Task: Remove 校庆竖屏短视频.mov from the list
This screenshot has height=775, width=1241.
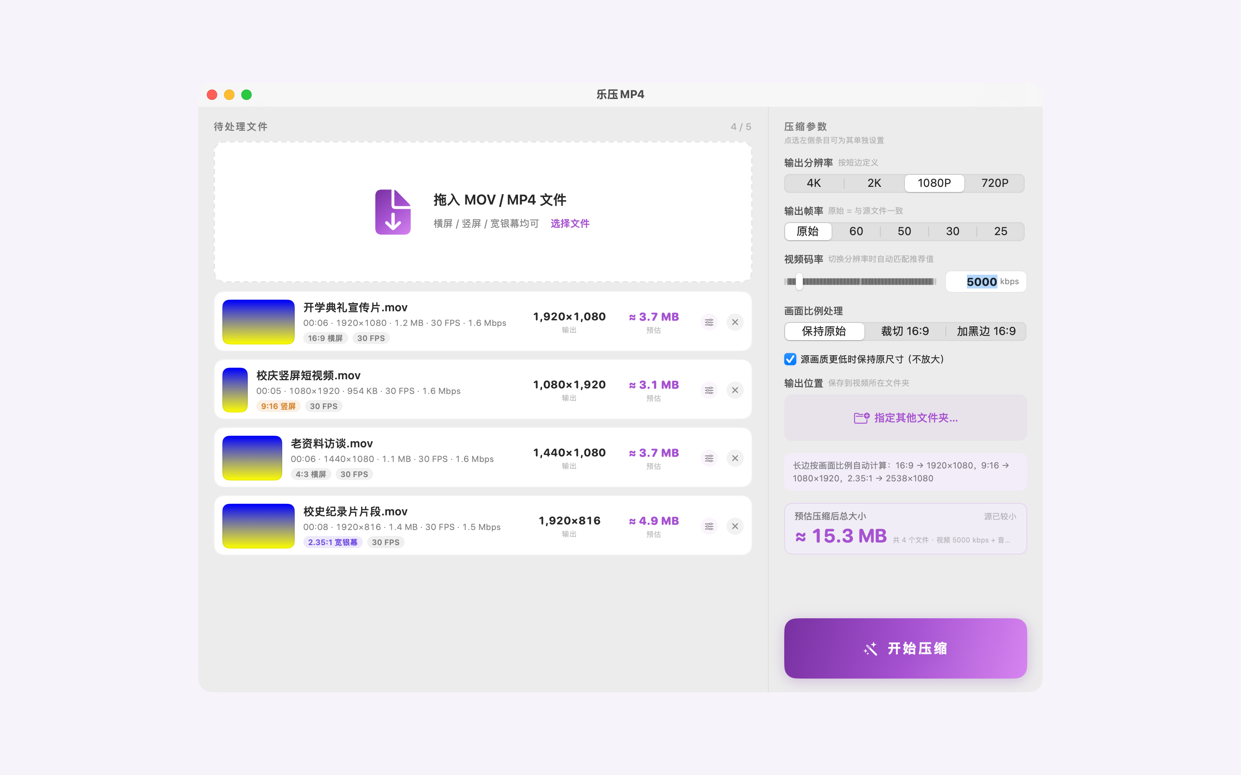Action: (735, 391)
